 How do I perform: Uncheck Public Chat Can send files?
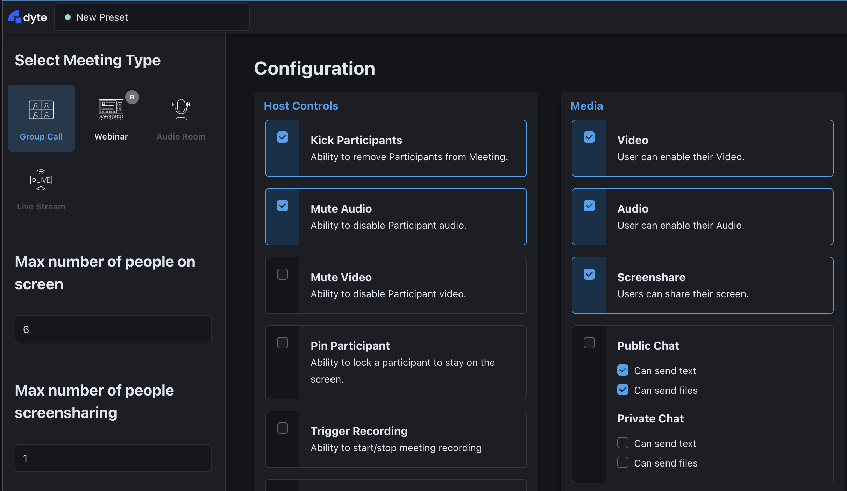point(623,390)
